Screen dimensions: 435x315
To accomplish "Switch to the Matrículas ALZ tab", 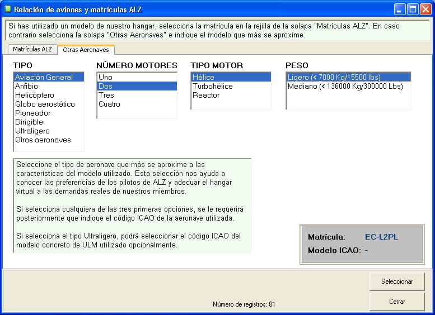I will coord(32,49).
